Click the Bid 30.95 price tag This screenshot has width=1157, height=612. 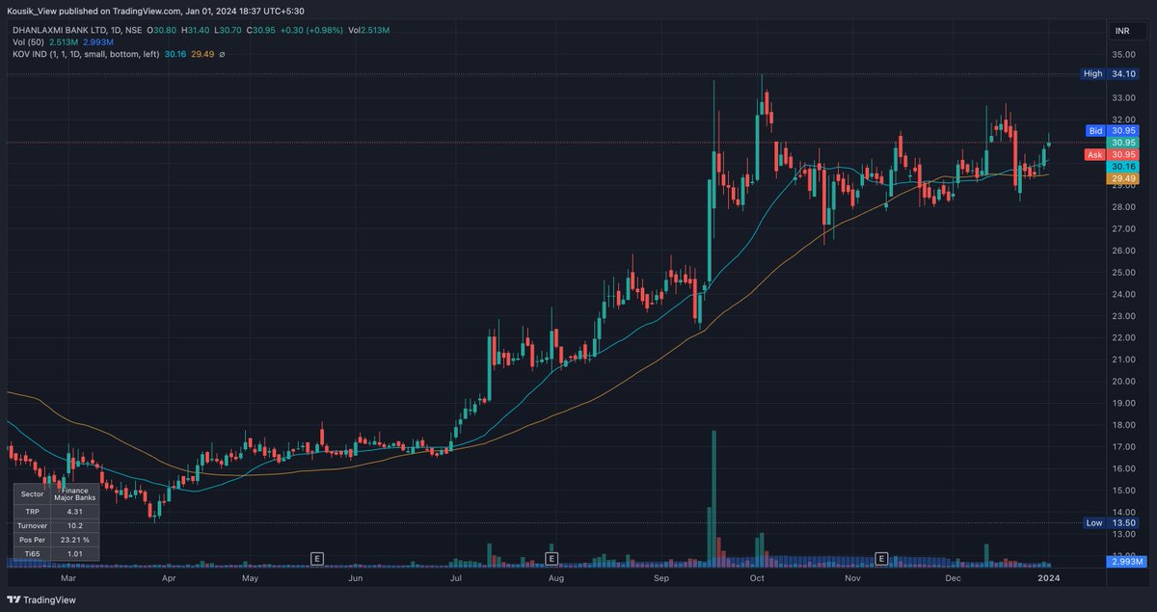[1113, 130]
